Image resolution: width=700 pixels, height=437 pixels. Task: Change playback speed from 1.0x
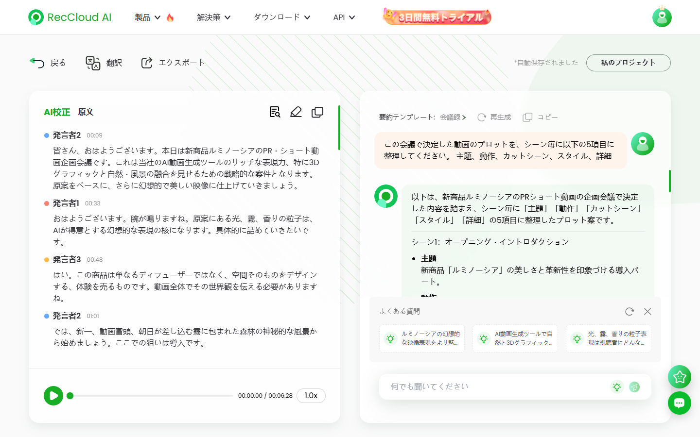(311, 396)
